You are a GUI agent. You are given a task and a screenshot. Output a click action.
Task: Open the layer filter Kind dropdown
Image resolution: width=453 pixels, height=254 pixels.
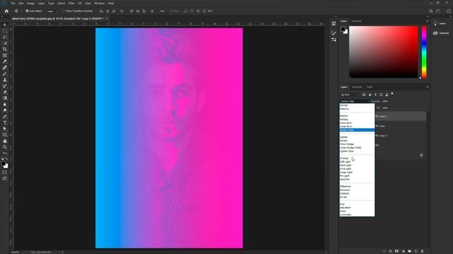(350, 95)
